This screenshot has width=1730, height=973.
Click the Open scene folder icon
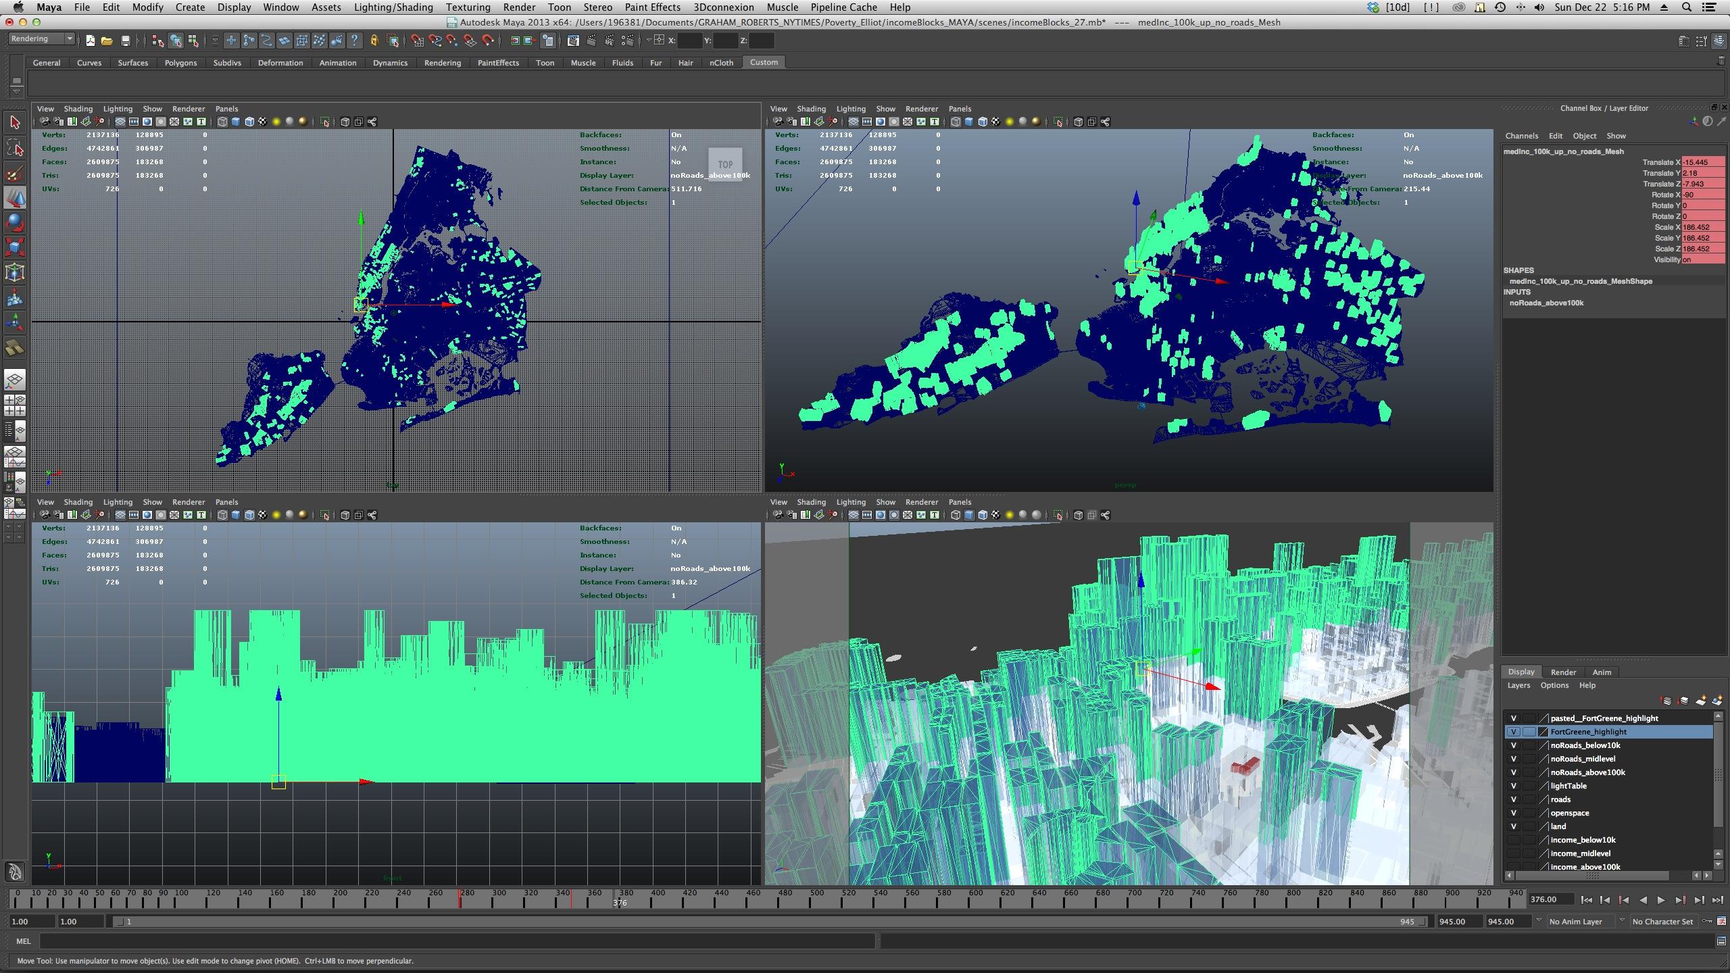pyautogui.click(x=107, y=41)
